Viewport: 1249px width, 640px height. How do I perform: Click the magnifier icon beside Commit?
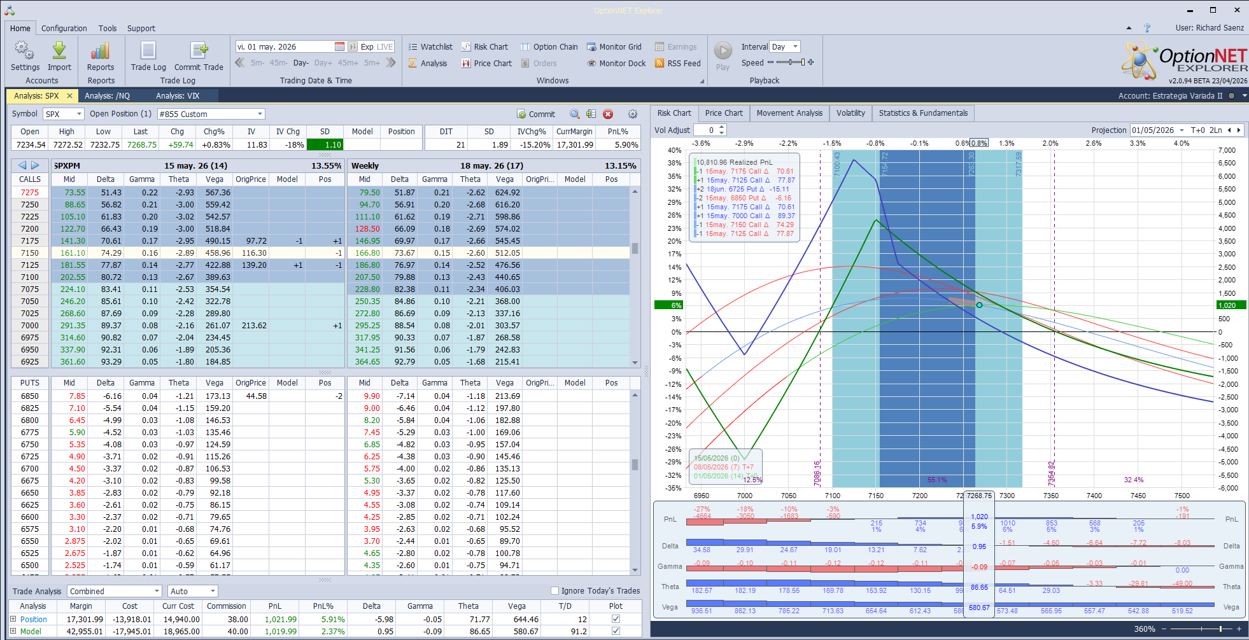[x=575, y=114]
